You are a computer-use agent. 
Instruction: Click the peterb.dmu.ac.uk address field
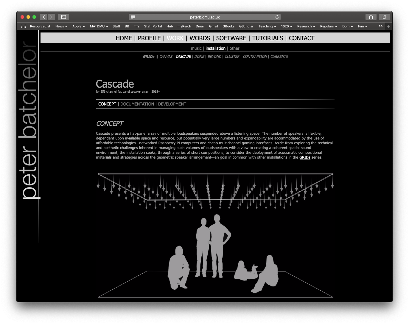coord(205,17)
